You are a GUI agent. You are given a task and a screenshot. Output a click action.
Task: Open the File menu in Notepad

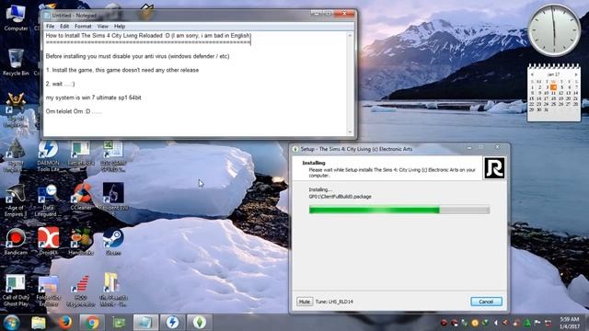click(50, 27)
